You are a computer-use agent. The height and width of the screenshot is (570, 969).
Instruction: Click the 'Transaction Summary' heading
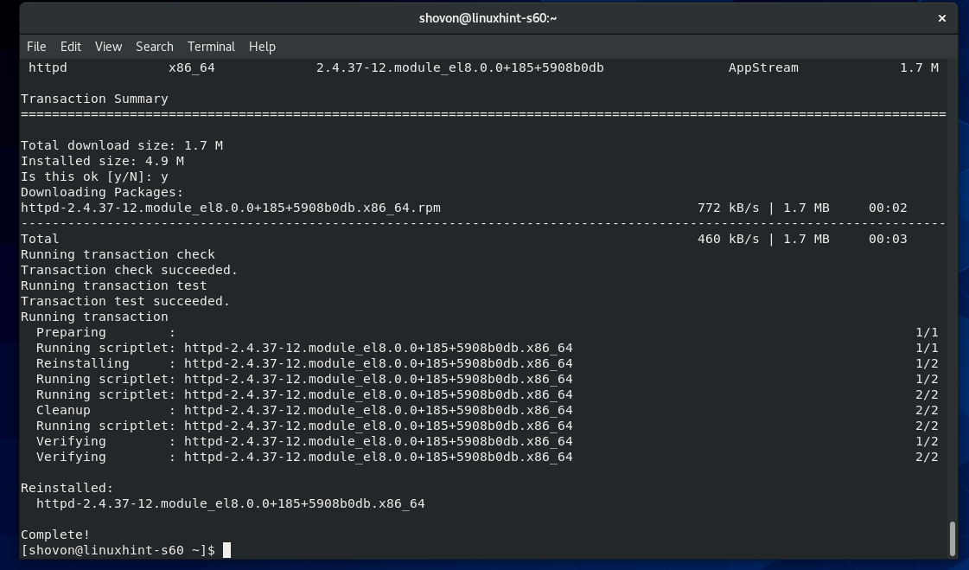tap(94, 99)
